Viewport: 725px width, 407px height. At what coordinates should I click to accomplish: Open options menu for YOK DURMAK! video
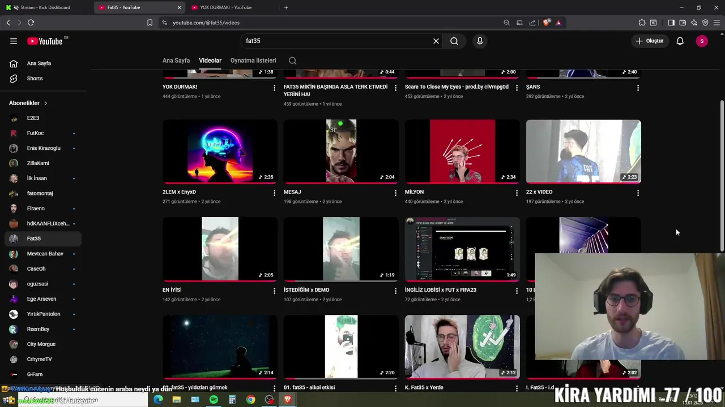(274, 88)
